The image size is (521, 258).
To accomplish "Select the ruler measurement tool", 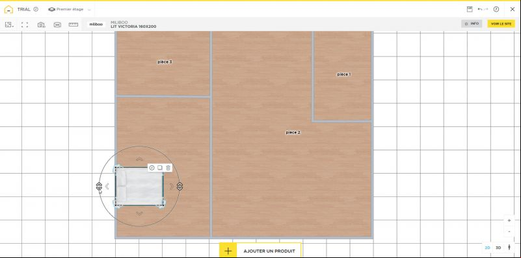I will 73,25.
